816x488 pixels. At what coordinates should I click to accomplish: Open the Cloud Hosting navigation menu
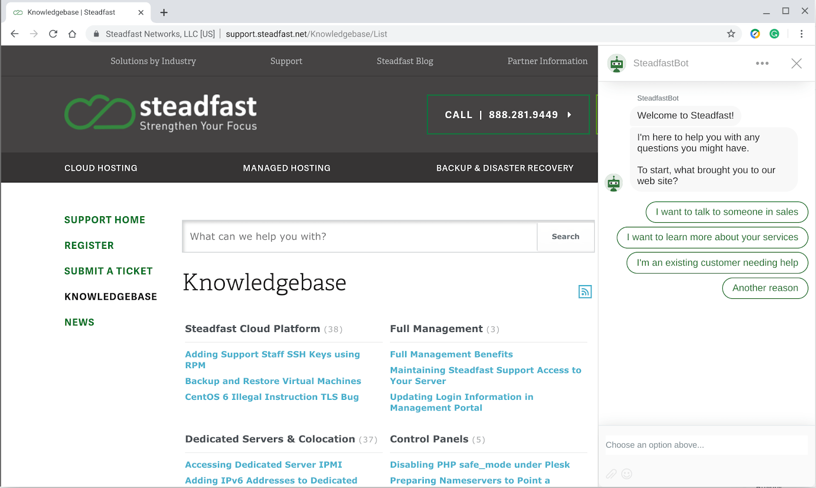tap(100, 168)
